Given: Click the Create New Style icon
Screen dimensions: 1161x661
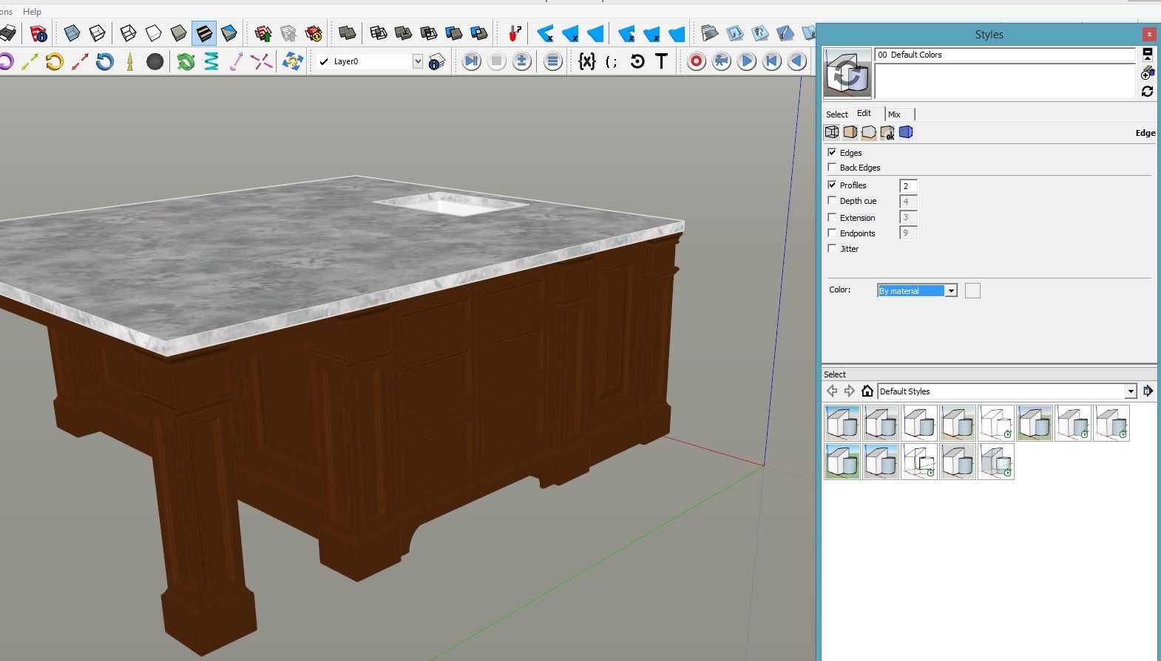Looking at the screenshot, I should [1147, 72].
